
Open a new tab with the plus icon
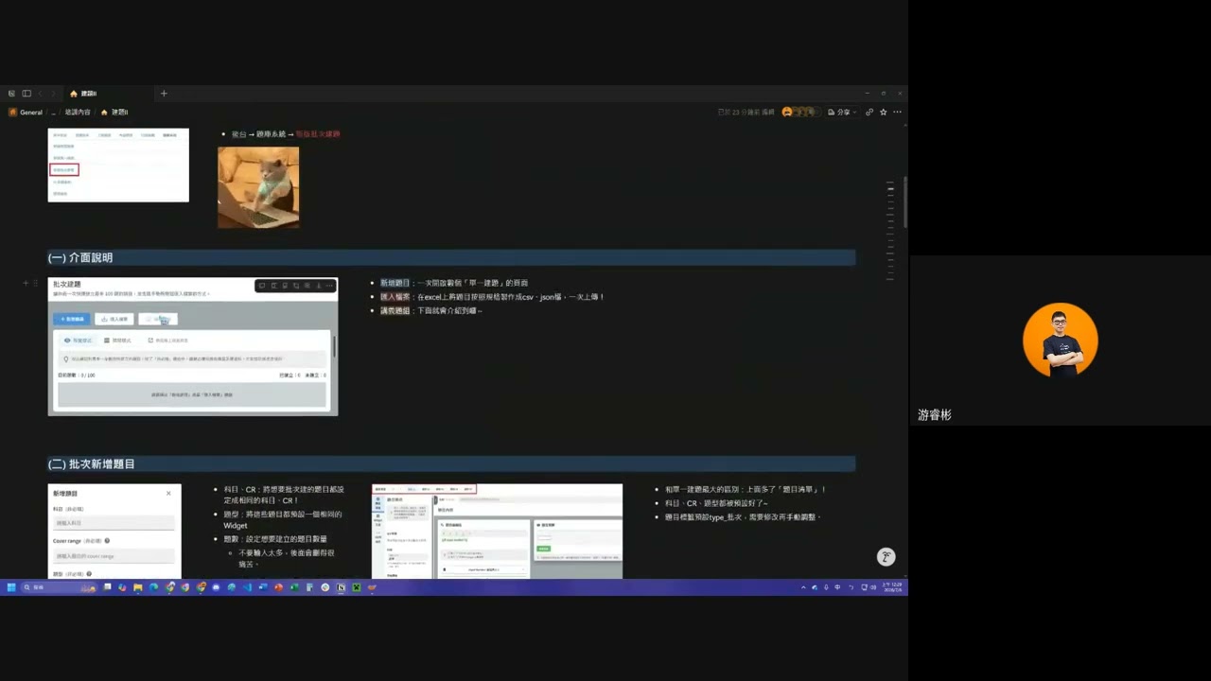[x=164, y=94]
